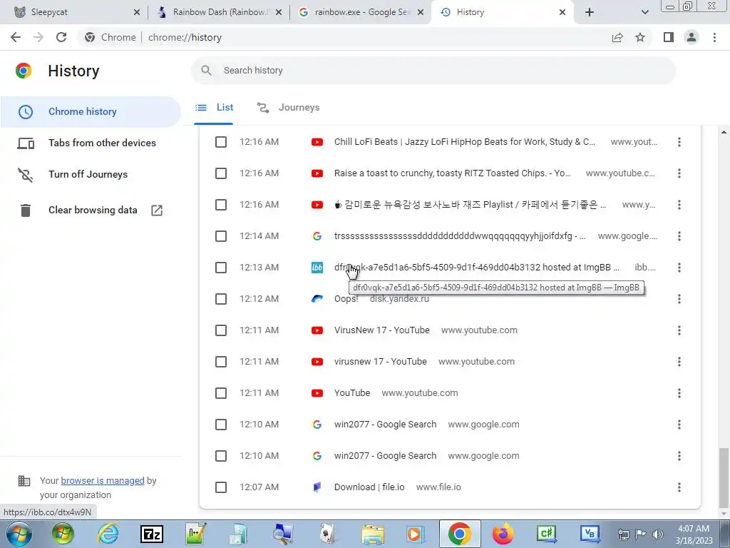Launch Internet Explorer from the taskbar
The width and height of the screenshot is (730, 548).
pyautogui.click(x=108, y=534)
